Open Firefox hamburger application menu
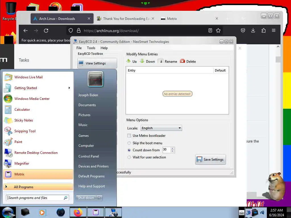The width and height of the screenshot is (291, 218). click(274, 30)
